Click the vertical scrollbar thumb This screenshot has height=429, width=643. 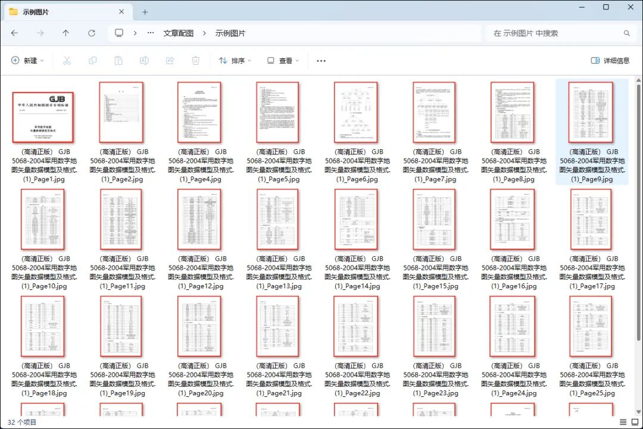pos(638,211)
